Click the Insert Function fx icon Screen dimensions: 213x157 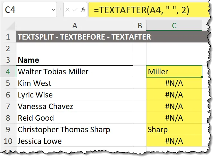tap(83, 10)
